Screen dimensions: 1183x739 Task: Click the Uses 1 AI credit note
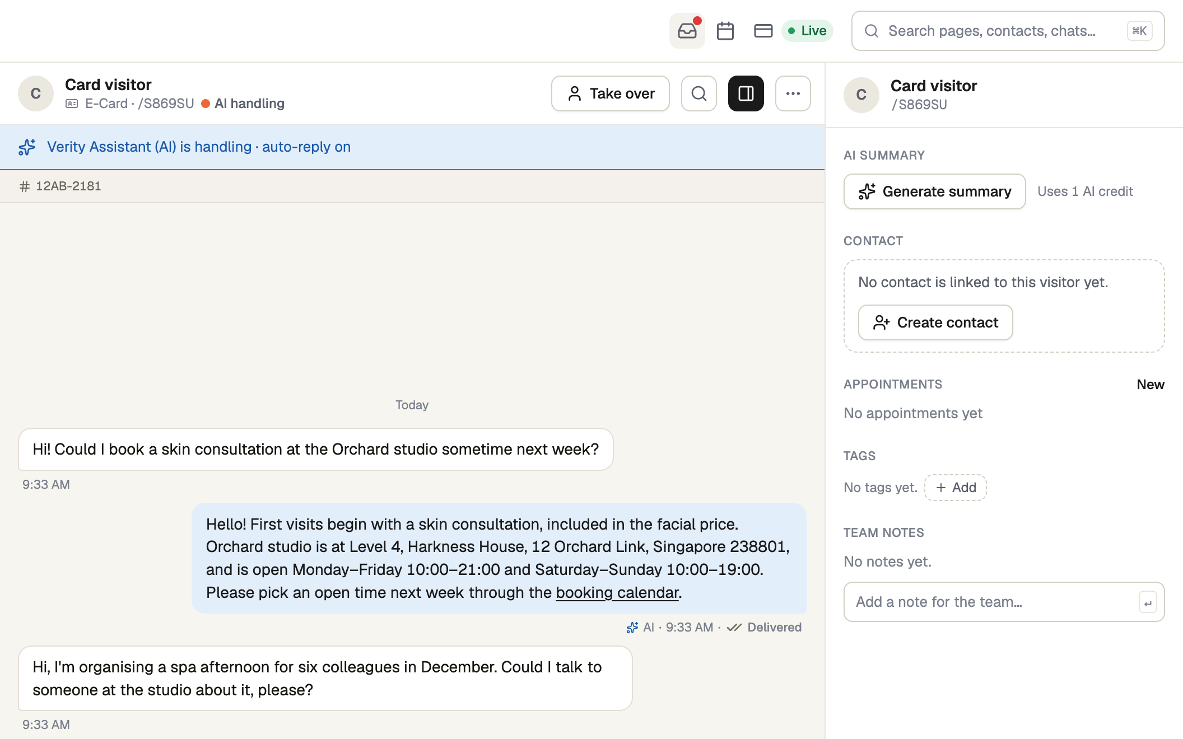tap(1085, 191)
